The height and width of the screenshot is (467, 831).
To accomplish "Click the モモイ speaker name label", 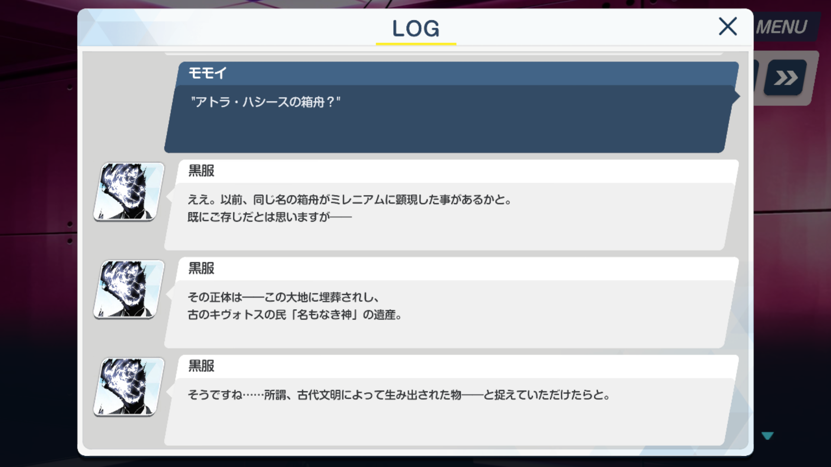I will (x=208, y=73).
